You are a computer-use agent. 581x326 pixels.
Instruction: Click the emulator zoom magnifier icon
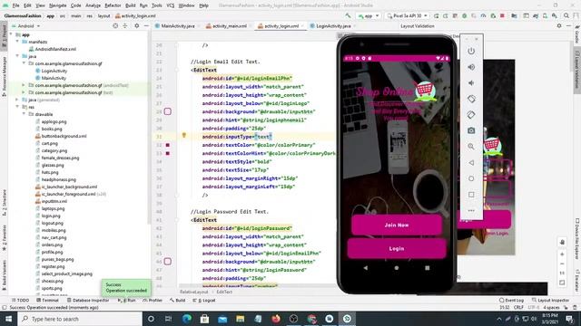point(471,147)
